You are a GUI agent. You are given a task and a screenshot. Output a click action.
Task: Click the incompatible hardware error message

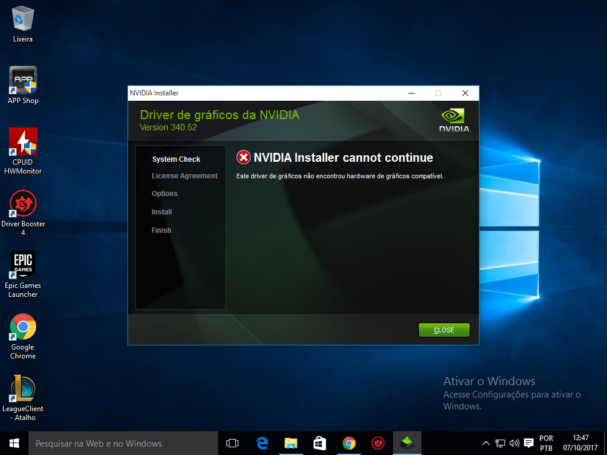(x=340, y=176)
